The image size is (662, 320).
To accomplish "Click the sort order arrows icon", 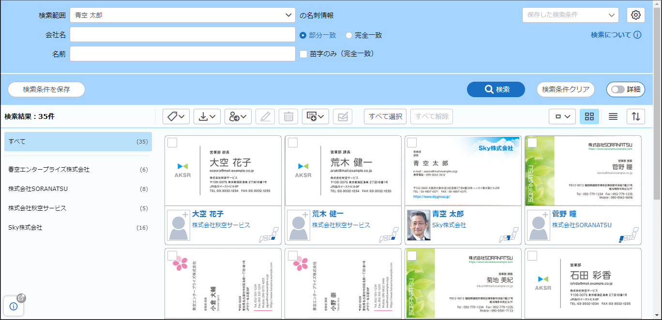I will [636, 116].
